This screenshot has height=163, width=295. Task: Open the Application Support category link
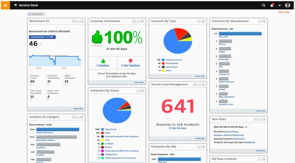[x=46, y=140]
